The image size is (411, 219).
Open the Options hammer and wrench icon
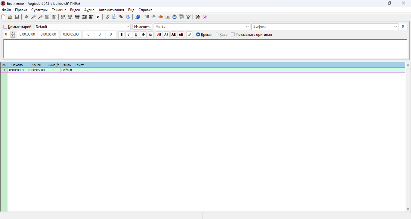tap(198, 17)
